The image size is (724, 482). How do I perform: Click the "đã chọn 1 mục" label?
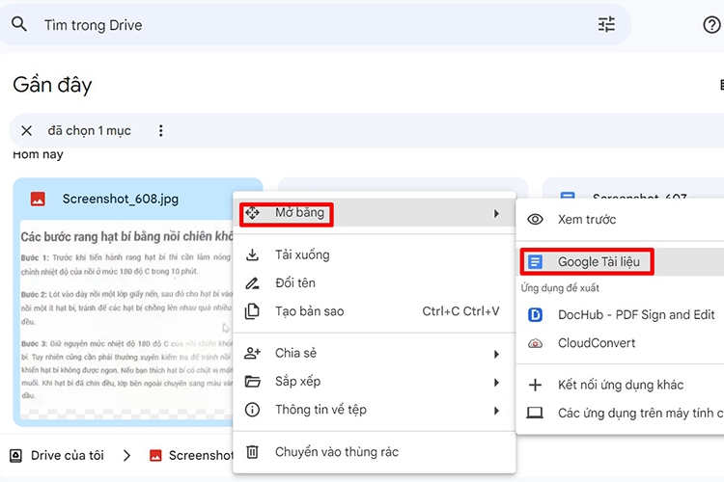tap(89, 130)
